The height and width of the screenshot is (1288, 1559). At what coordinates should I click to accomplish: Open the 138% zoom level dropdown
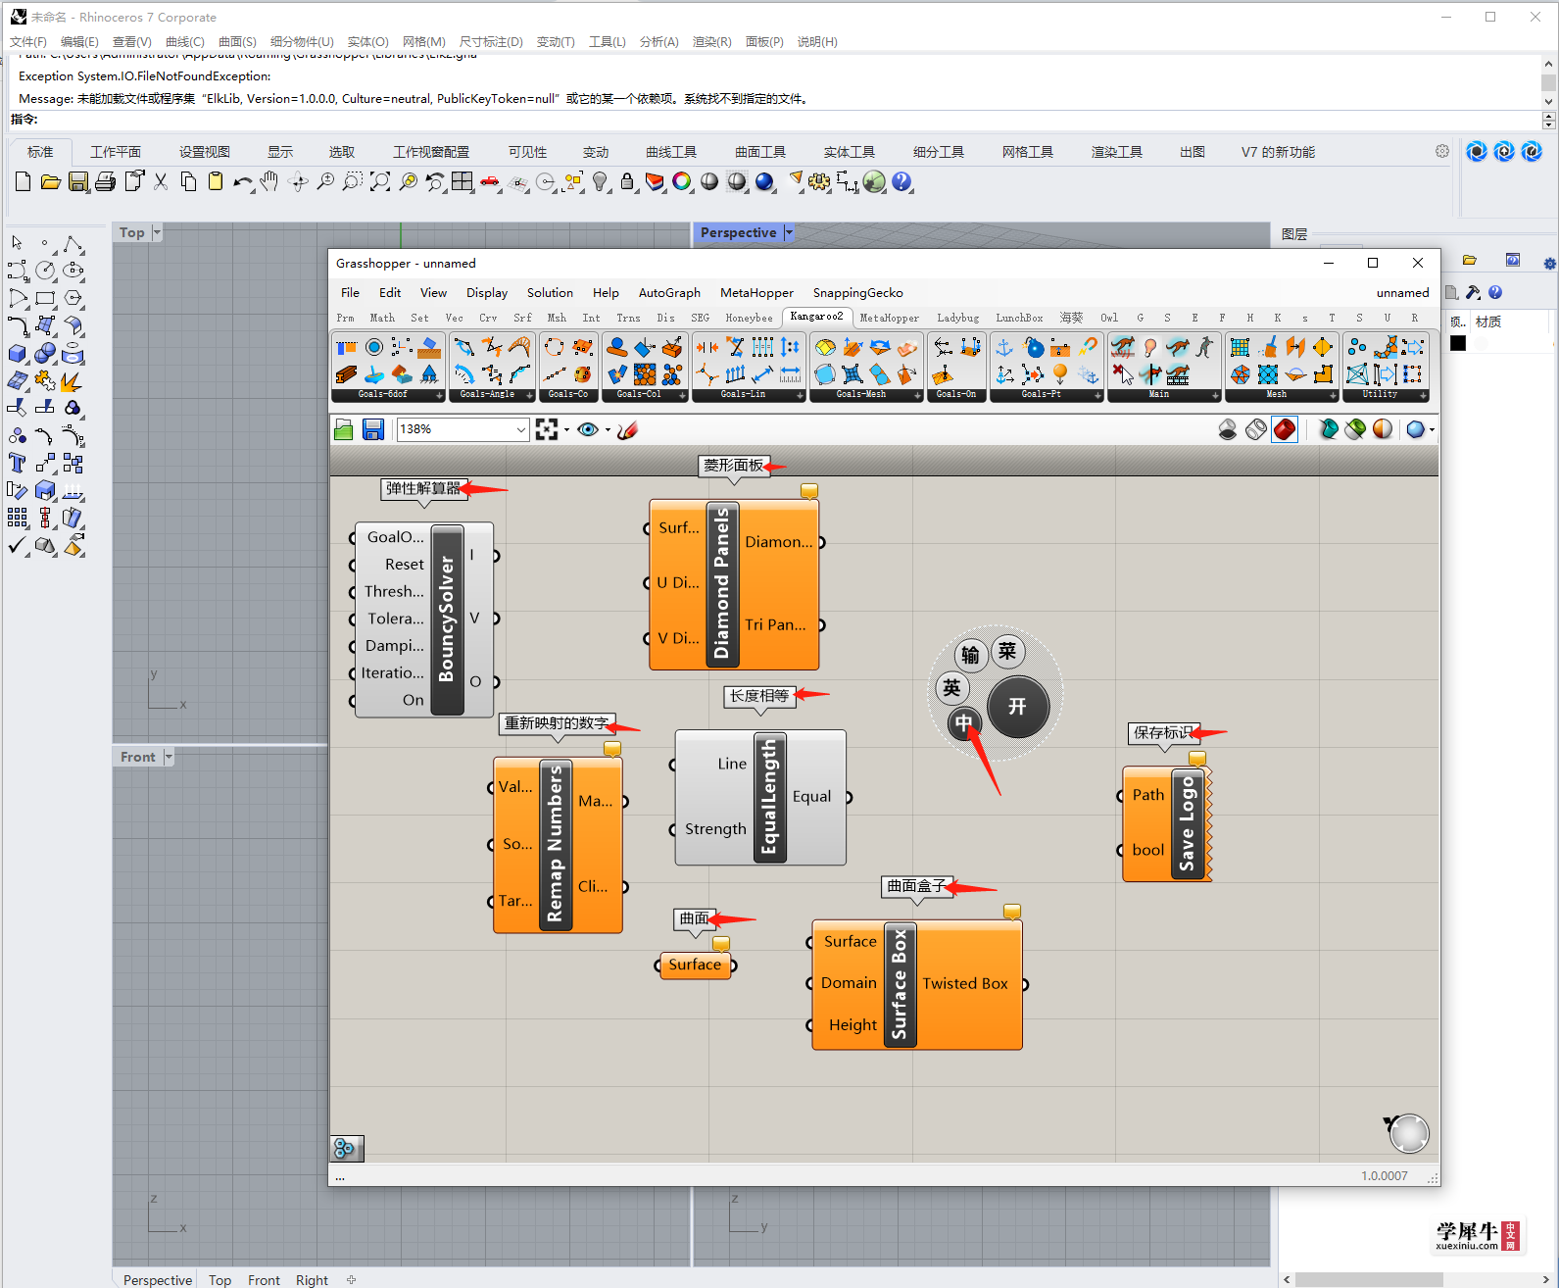click(x=520, y=429)
